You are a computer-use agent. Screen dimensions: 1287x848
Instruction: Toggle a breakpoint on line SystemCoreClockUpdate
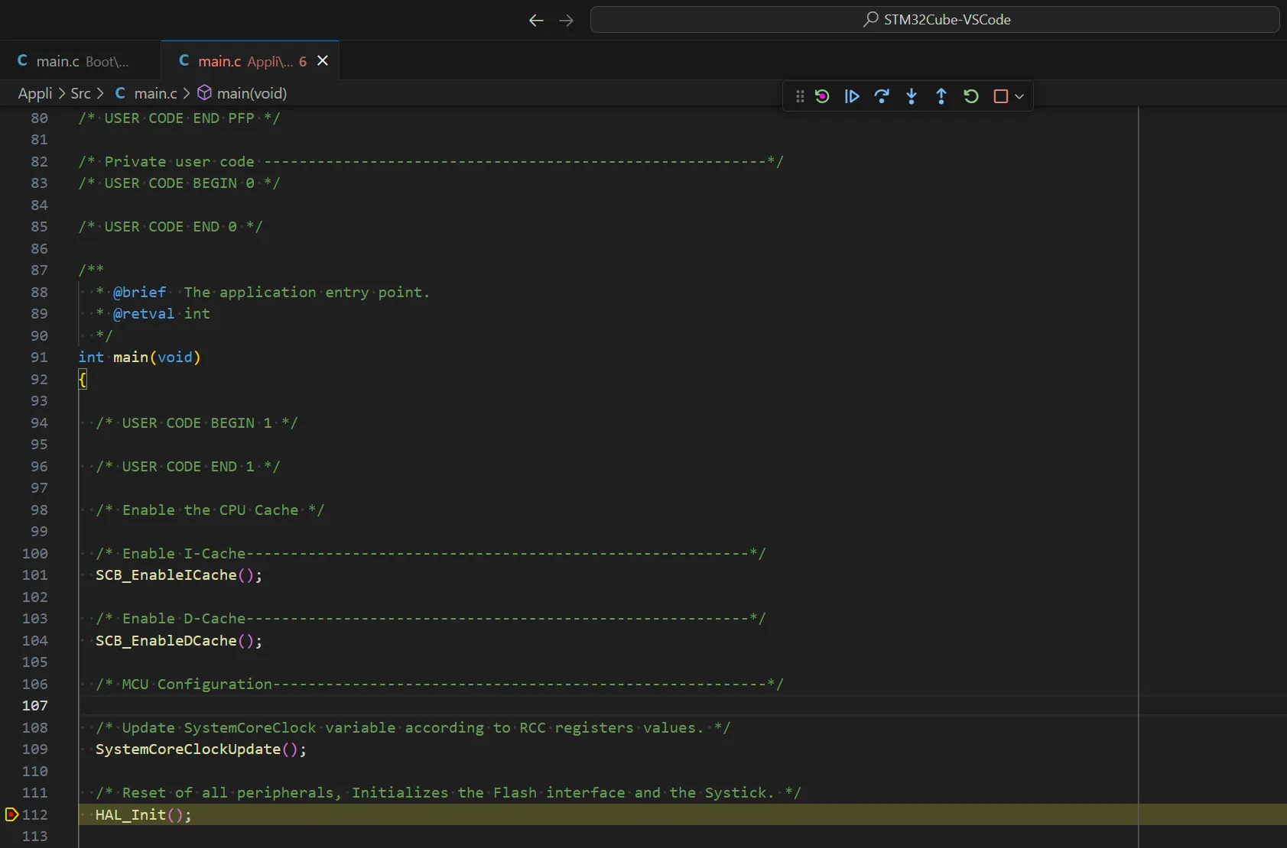[x=12, y=749]
